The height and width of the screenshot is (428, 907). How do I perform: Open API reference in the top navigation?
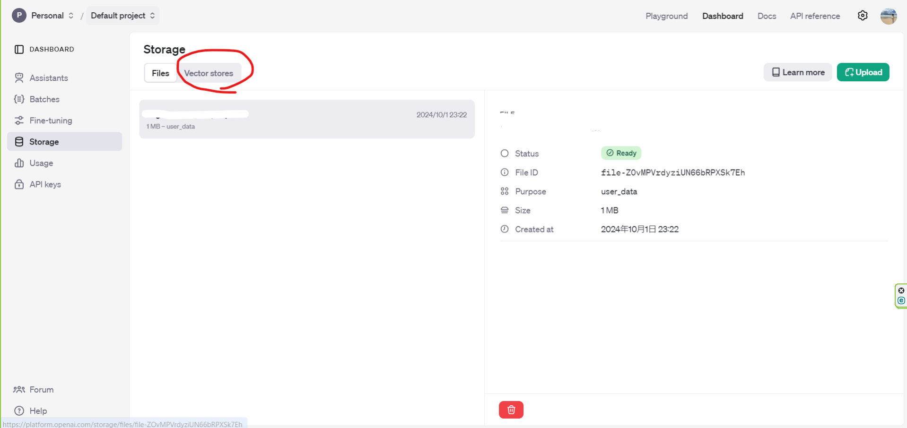click(815, 16)
